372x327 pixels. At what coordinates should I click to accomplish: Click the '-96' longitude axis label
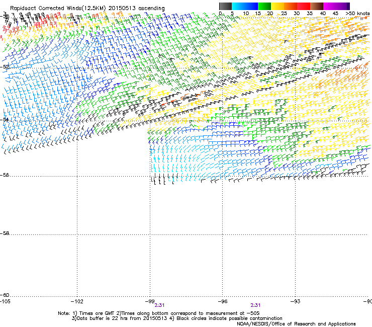223,301
